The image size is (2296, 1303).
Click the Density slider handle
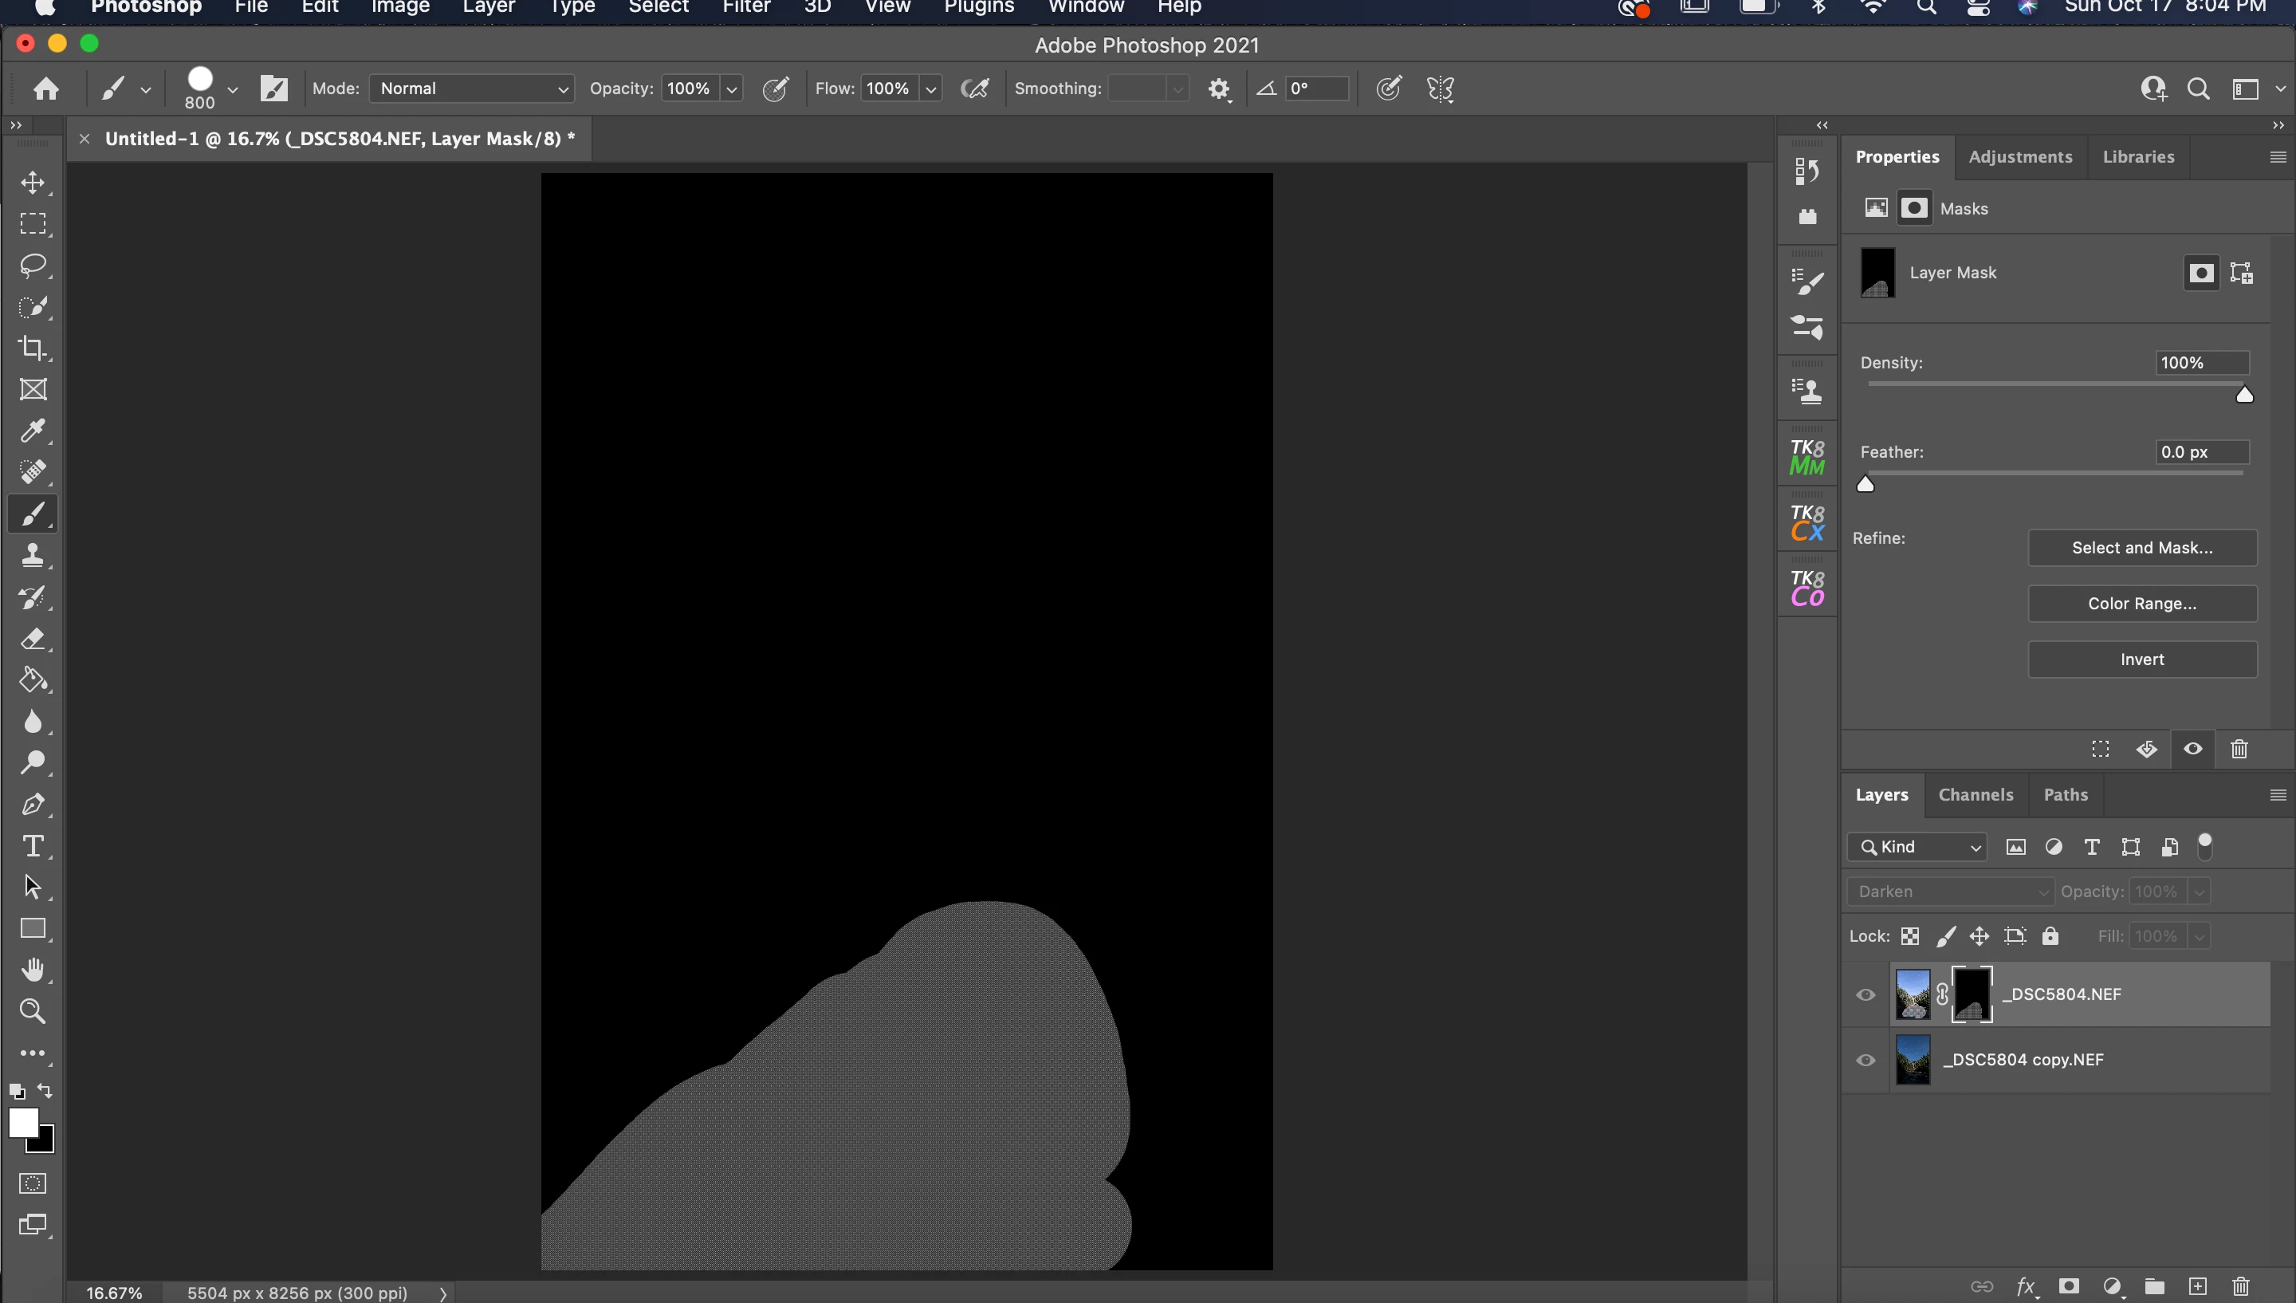tap(2244, 395)
